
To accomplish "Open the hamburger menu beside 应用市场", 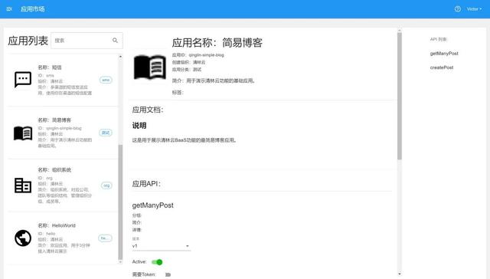I will pyautogui.click(x=9, y=9).
